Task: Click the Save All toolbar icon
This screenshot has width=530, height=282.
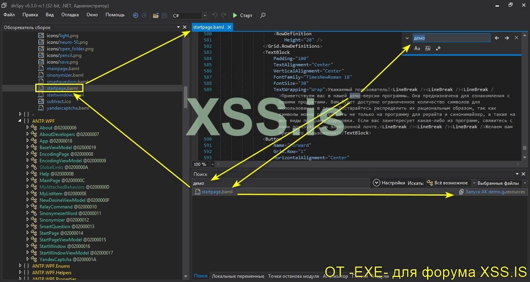Action: click(x=165, y=15)
